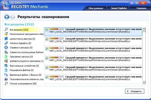Uncheck the fourth scan result checkbox

47,58
